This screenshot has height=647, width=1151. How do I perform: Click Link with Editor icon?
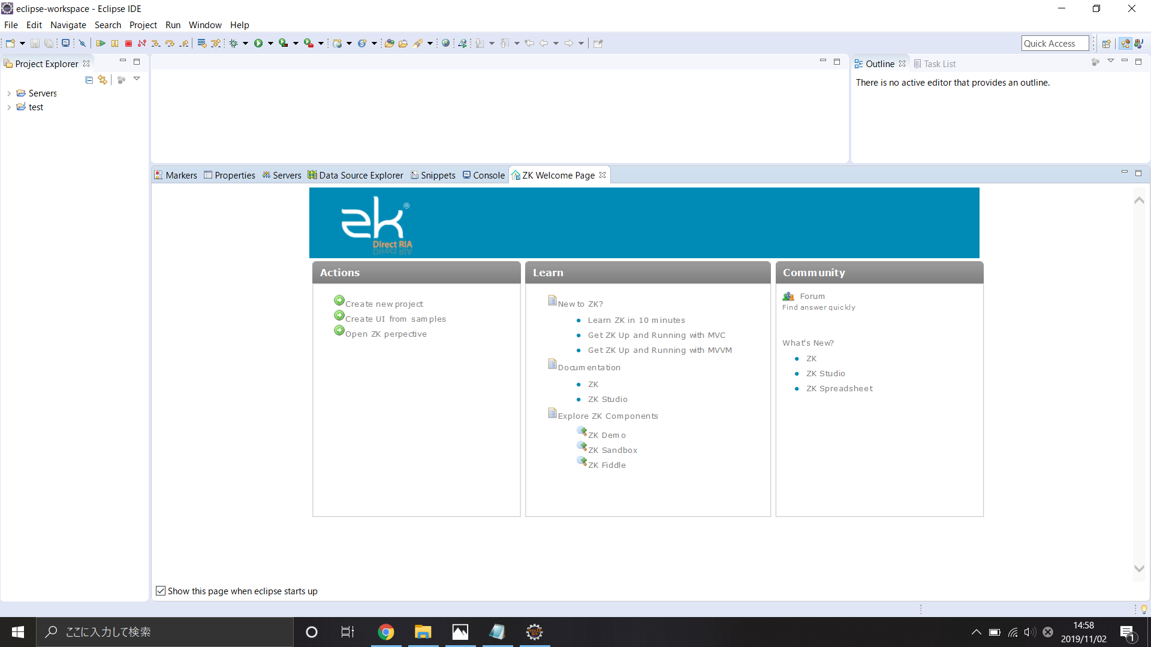click(103, 80)
